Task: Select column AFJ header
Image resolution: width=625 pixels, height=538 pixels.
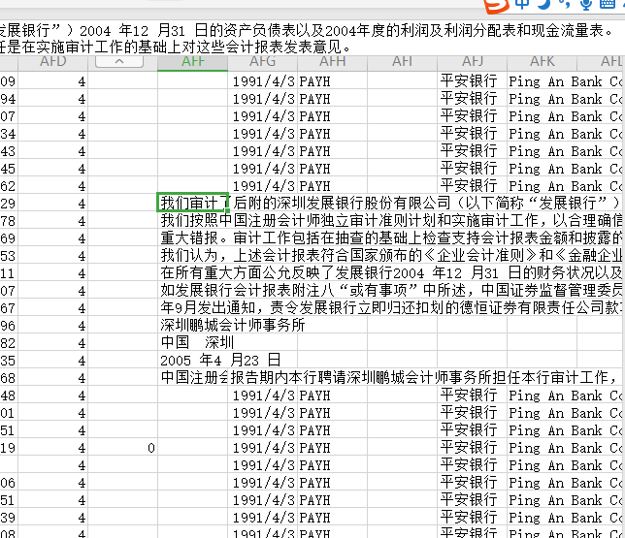Action: tap(472, 62)
